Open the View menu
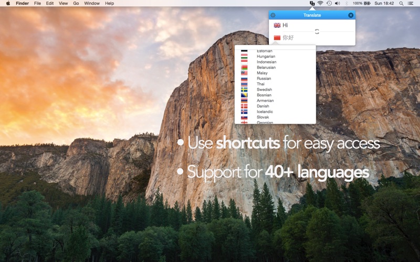The width and height of the screenshot is (420, 262). [x=63, y=3]
